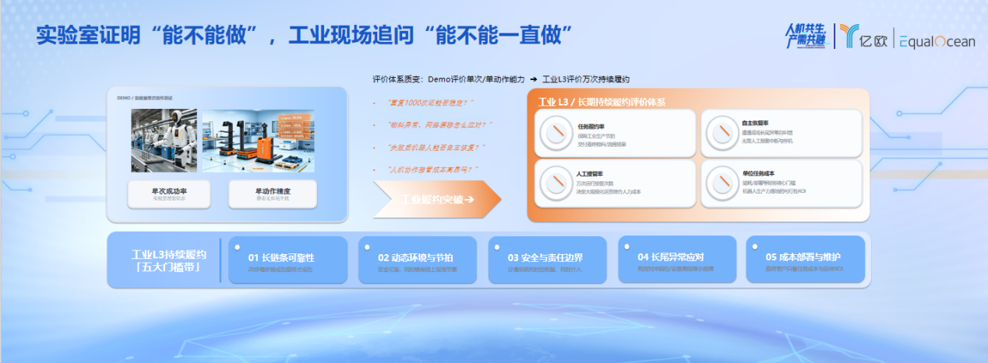988x363 pixels.
Task: Click the quote “人机协作接管成本高昂吗？”
Action: 432,169
